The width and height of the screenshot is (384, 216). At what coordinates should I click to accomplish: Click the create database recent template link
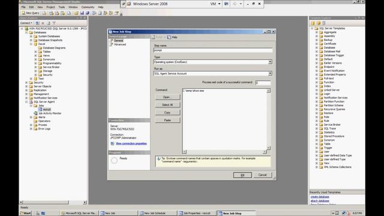tap(320, 197)
